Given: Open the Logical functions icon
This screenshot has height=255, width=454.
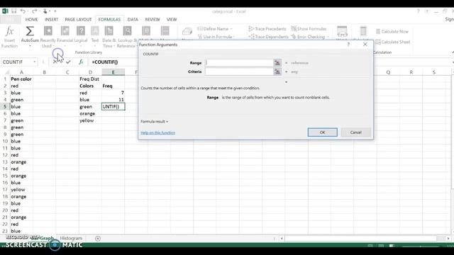Looking at the screenshot, I should (x=81, y=30).
